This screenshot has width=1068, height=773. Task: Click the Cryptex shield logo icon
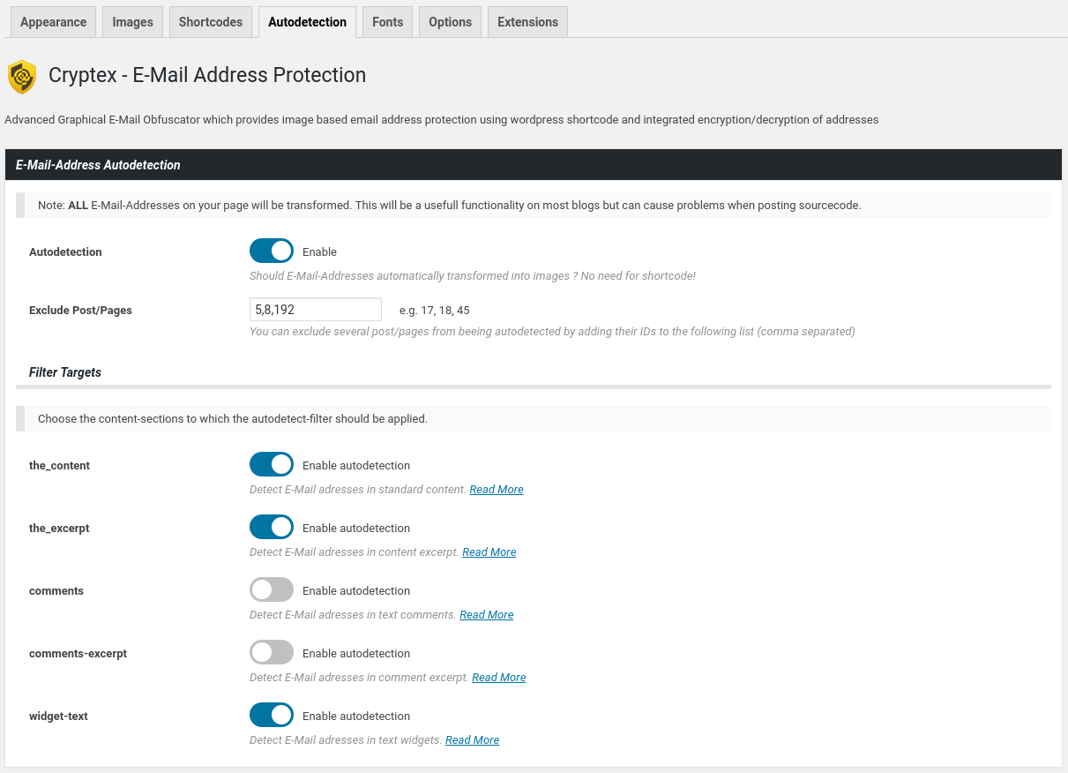[22, 77]
